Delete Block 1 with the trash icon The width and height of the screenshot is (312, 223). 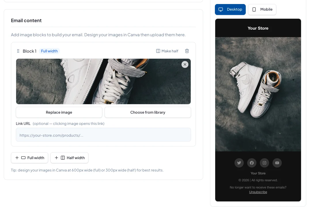point(187,51)
